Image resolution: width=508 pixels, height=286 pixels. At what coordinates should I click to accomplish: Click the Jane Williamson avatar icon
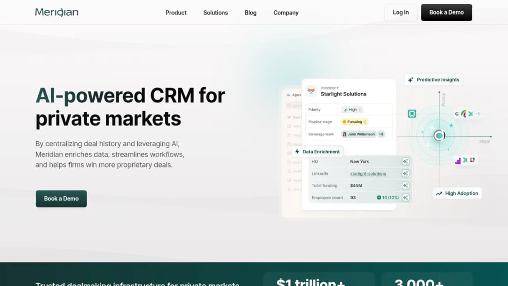(344, 134)
